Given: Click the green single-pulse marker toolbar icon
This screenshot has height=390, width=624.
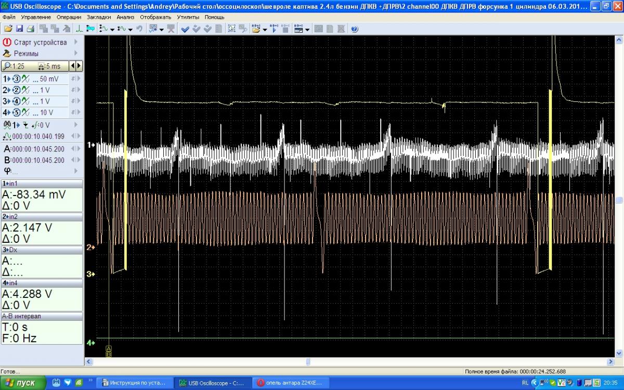Looking at the screenshot, I should [x=79, y=29].
